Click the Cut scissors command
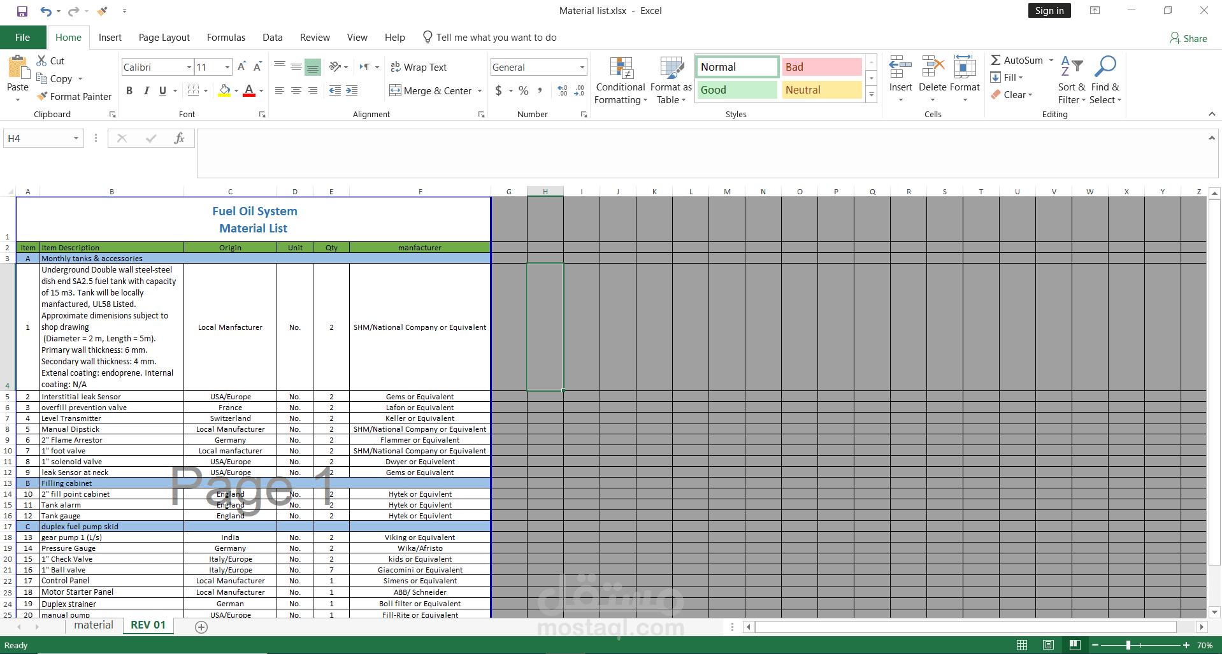1222x654 pixels. 50,60
